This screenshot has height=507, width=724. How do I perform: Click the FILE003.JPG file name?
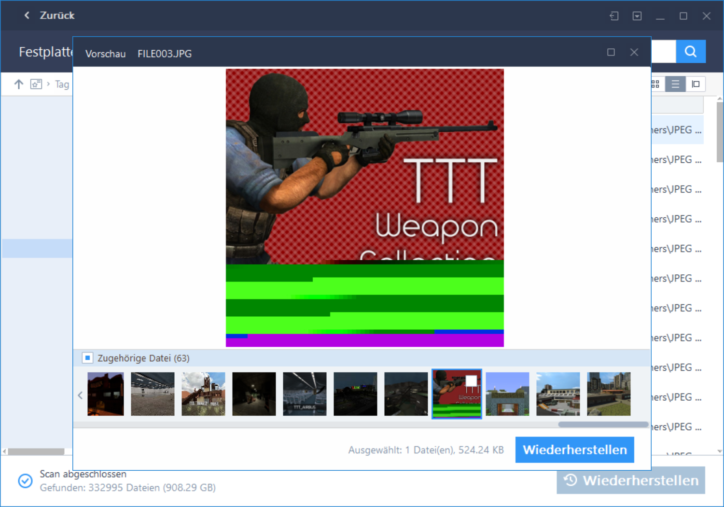click(x=165, y=54)
